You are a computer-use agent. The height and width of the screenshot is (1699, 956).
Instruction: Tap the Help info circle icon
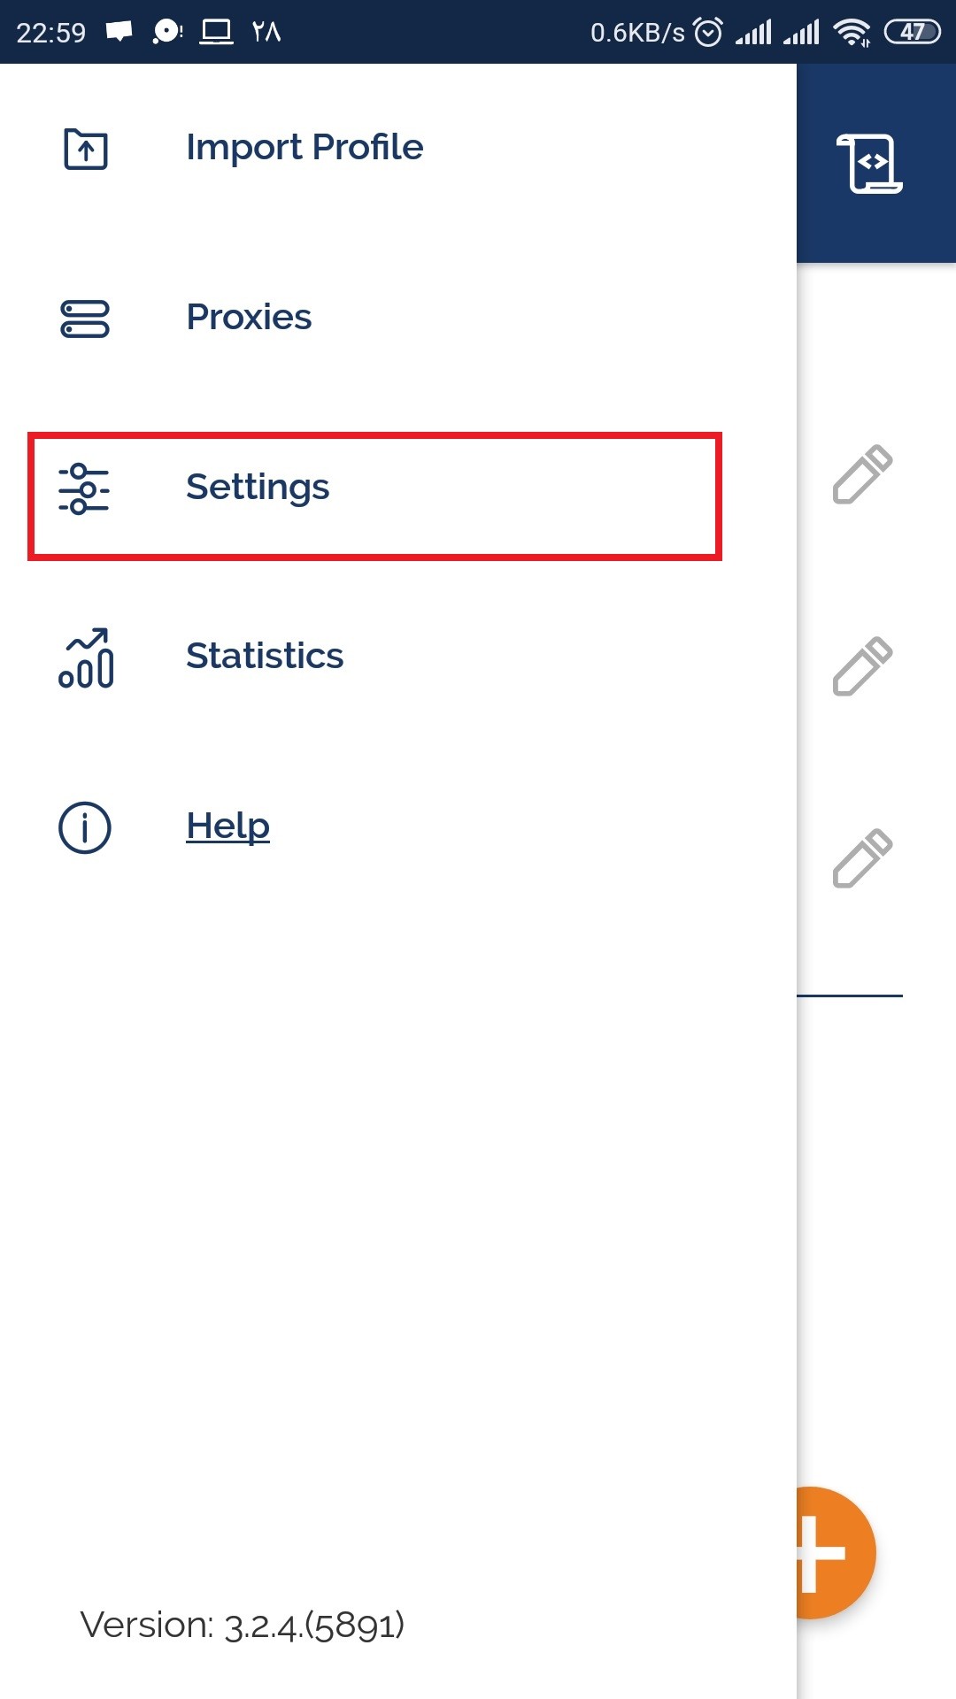pyautogui.click(x=85, y=828)
